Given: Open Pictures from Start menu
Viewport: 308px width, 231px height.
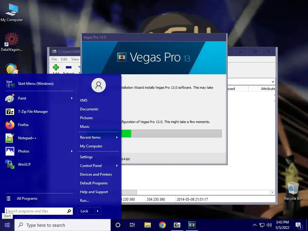Looking at the screenshot, I should [86, 118].
